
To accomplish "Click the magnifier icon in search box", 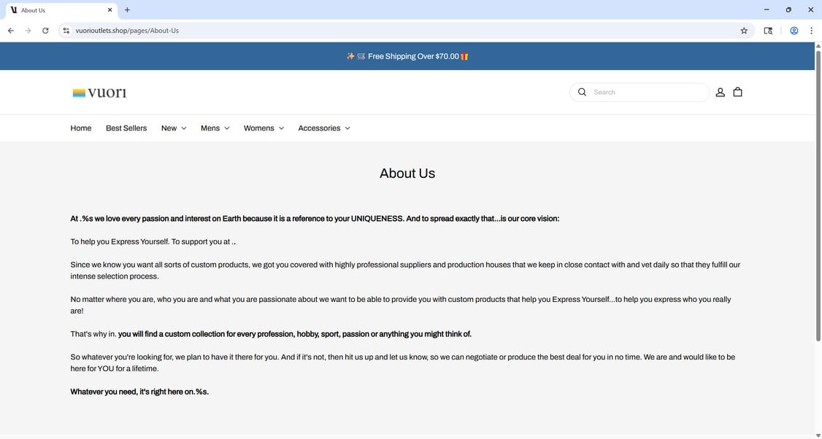I will [x=582, y=92].
